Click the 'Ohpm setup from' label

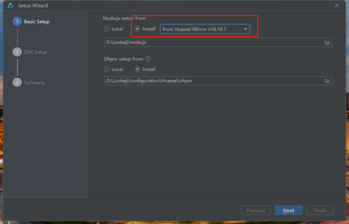point(123,59)
